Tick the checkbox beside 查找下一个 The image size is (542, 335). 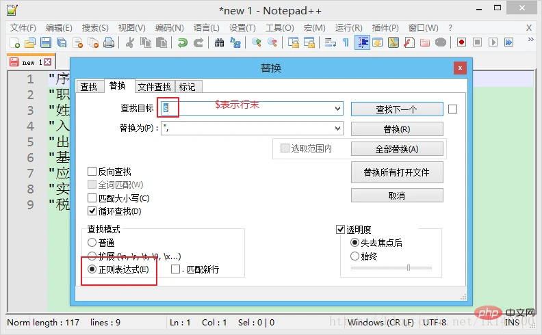452,109
